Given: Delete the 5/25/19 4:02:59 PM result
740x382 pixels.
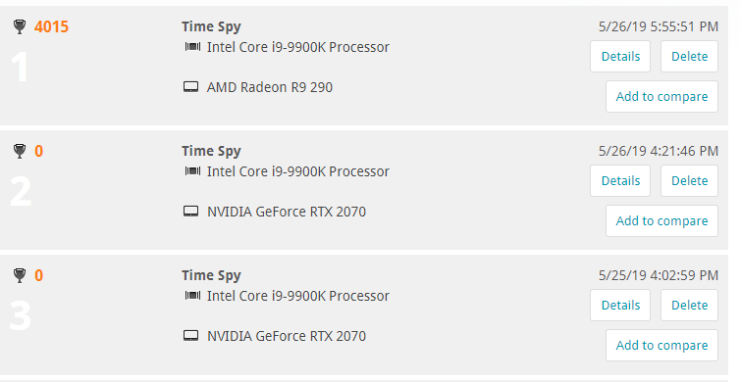Looking at the screenshot, I should coord(690,306).
